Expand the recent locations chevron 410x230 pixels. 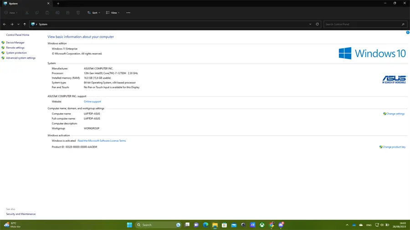(x=18, y=24)
